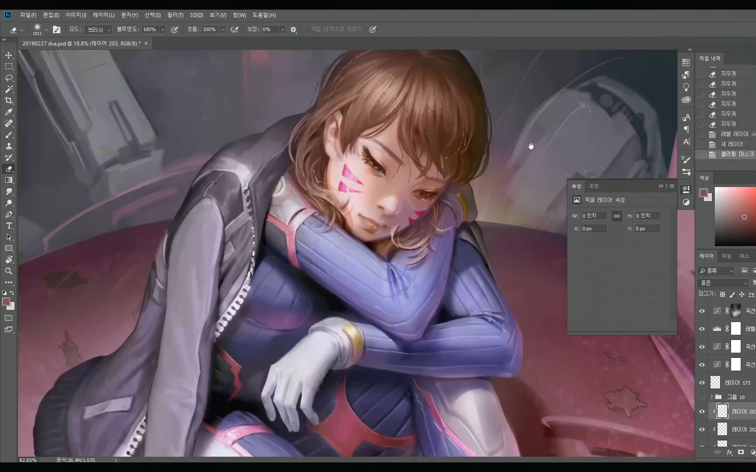Open the smoothing 0% dropdown arrow
Viewport: 756px width, 472px height.
pyautogui.click(x=282, y=30)
